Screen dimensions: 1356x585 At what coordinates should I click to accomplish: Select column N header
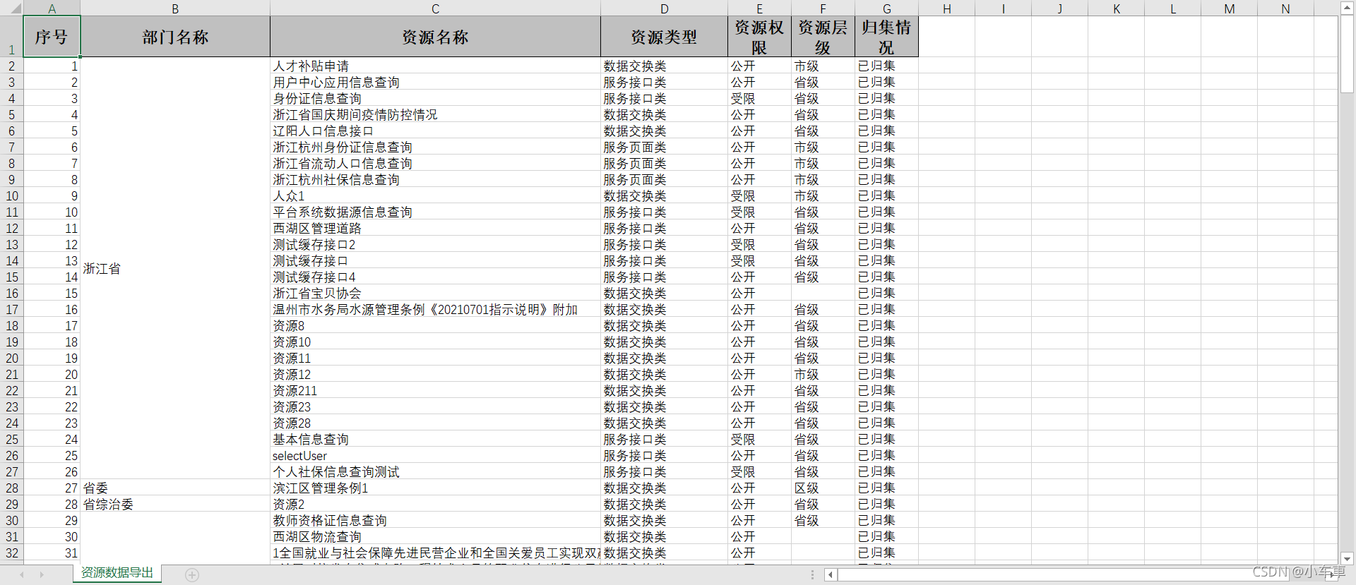[x=1285, y=8]
